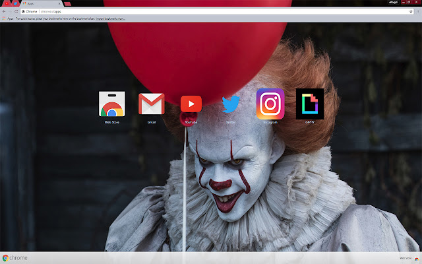Open the Apps shortcut in bookmarks bar
Screen dimensions: 422x264
8,18
